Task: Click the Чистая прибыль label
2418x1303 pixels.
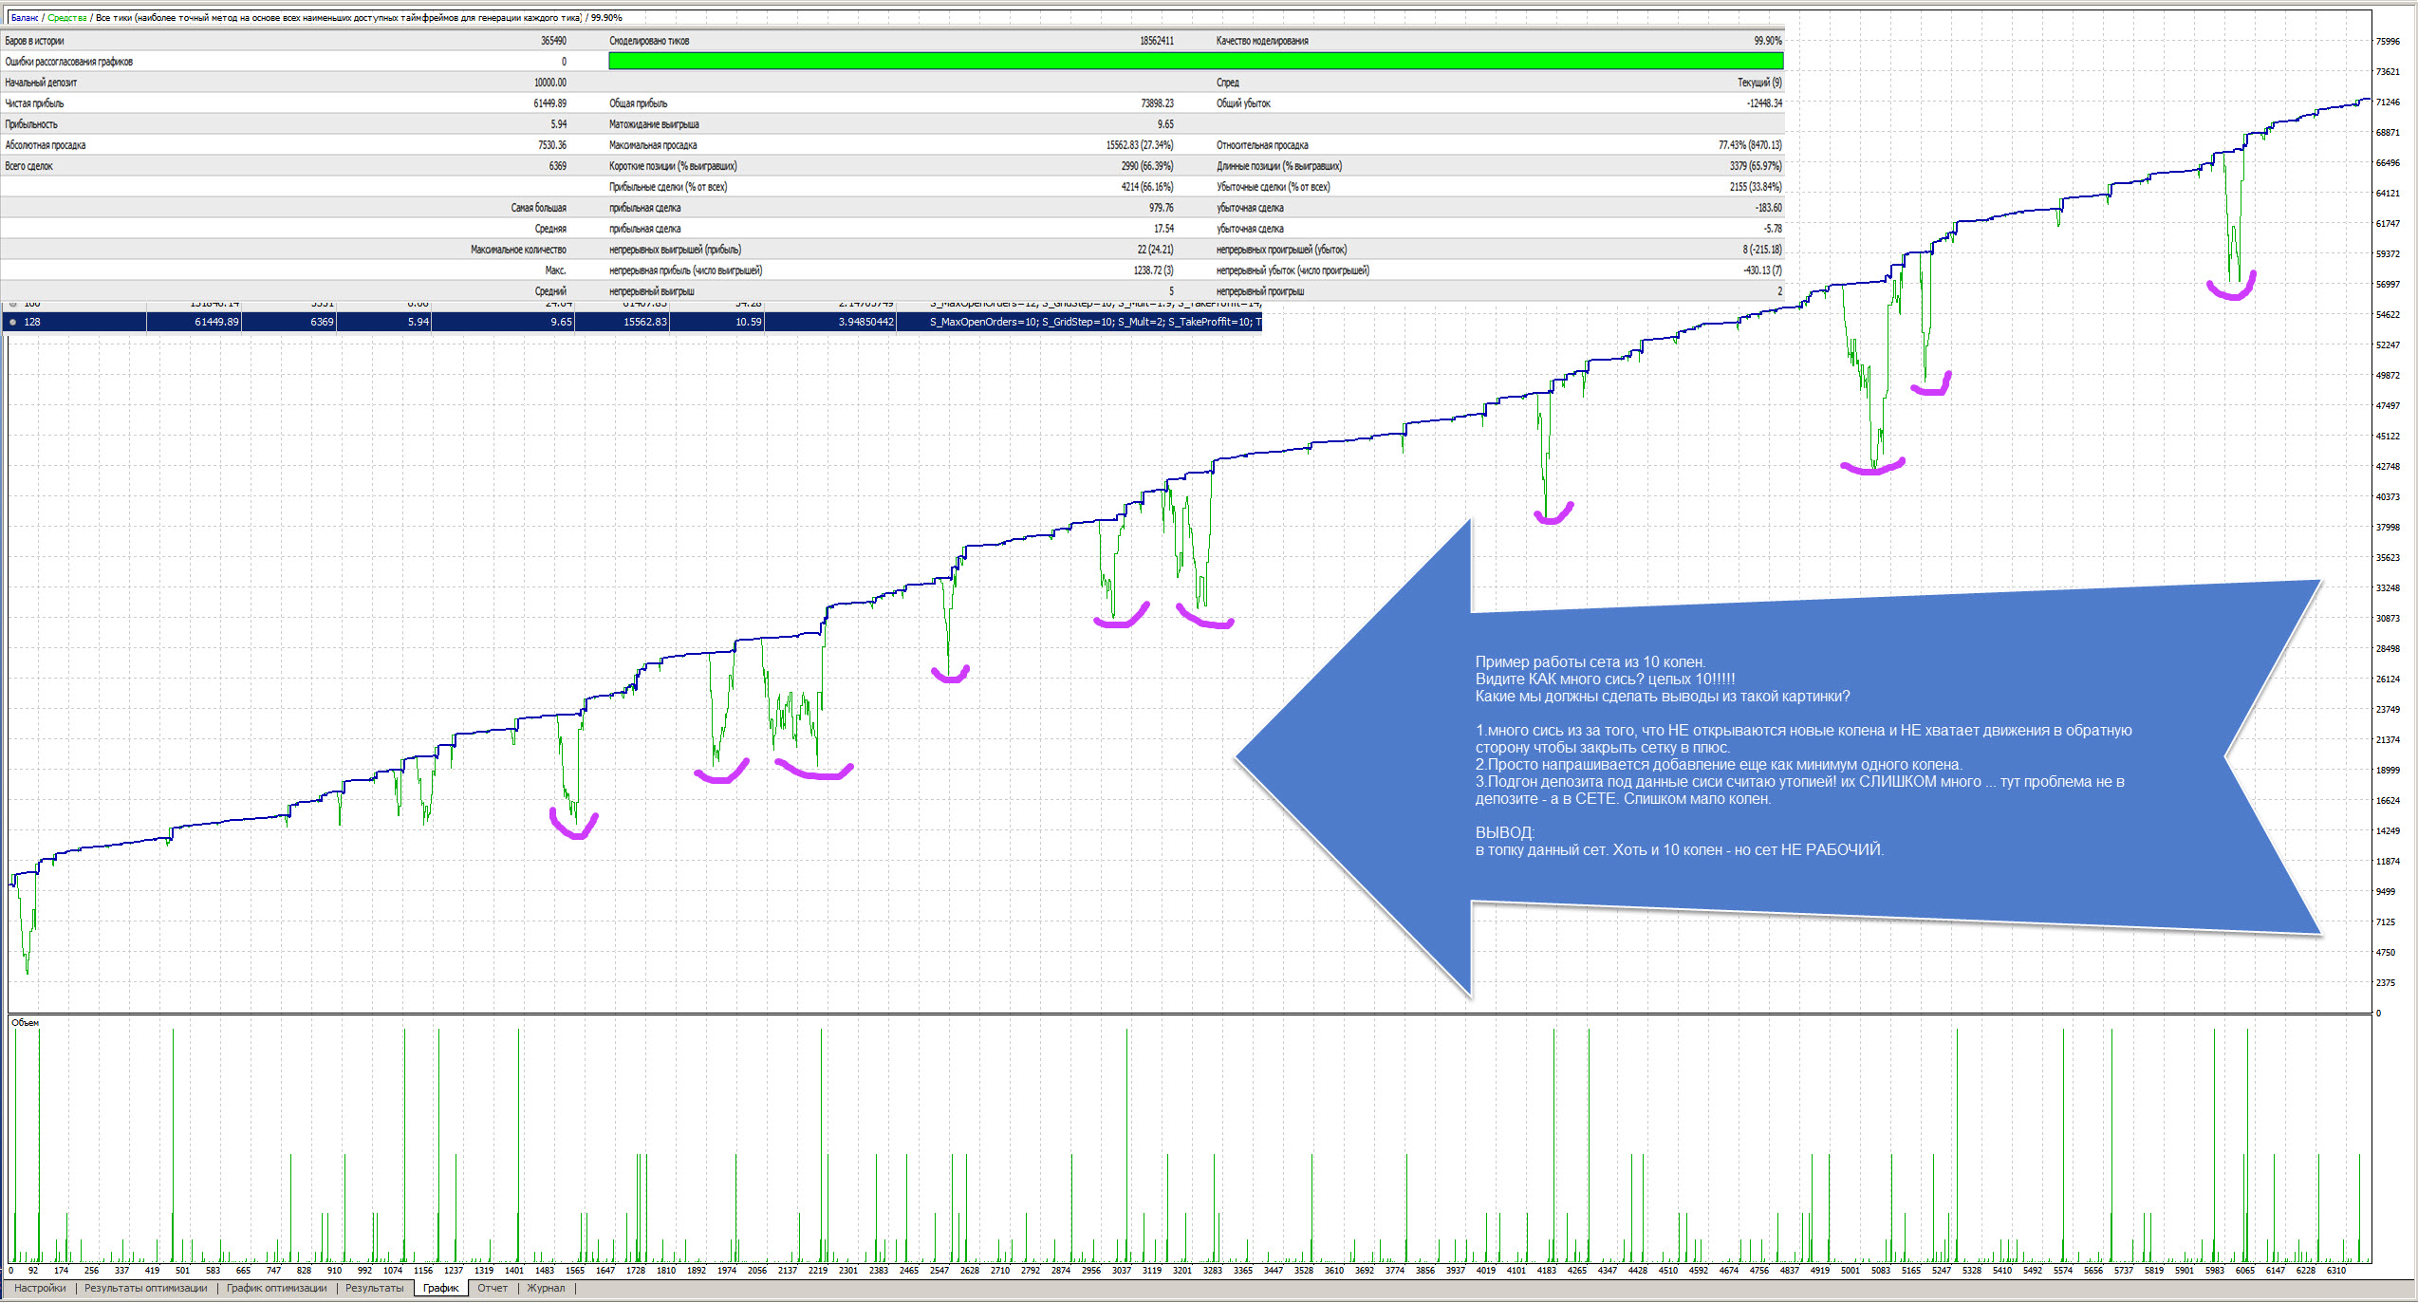Action: [x=34, y=103]
